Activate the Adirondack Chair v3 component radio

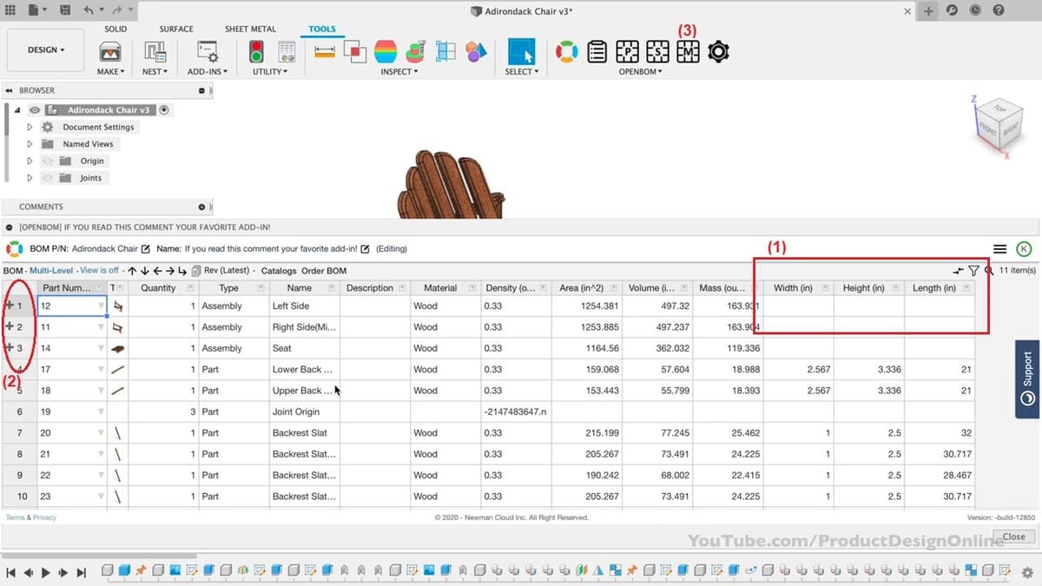tap(164, 110)
